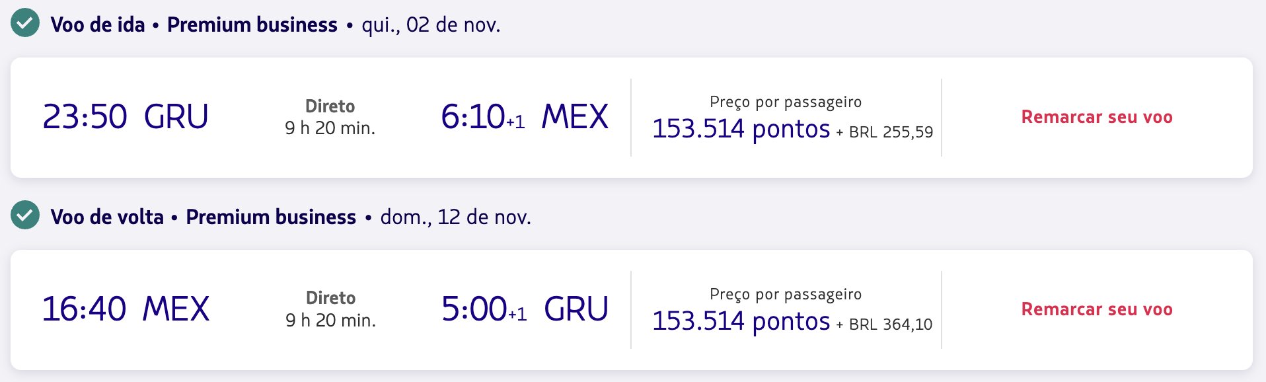
Task: Click outbound price 153.514 pontos
Action: coord(741,129)
